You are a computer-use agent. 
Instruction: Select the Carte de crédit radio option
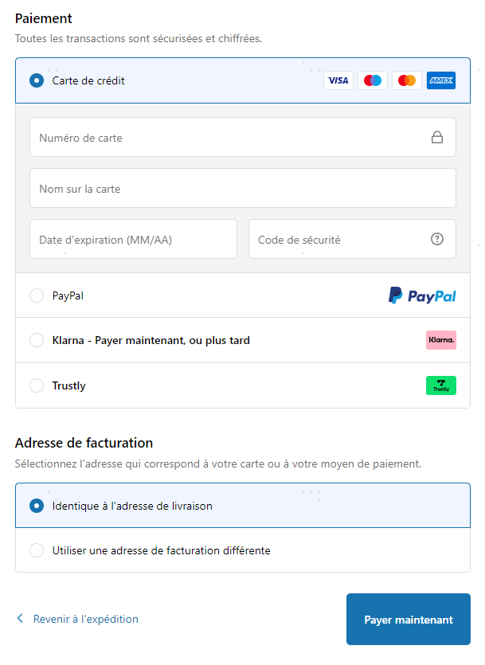[x=37, y=80]
